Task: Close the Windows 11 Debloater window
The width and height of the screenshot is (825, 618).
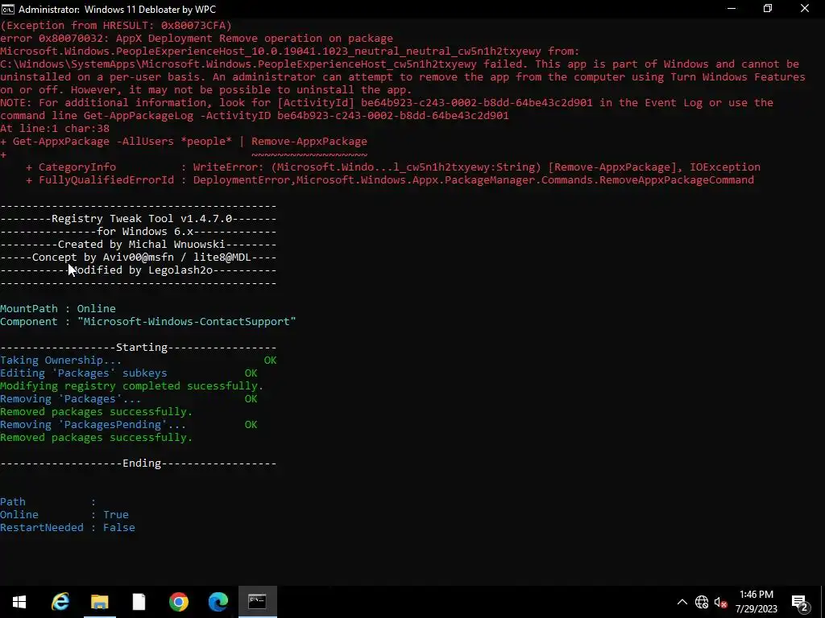Action: pyautogui.click(x=805, y=8)
